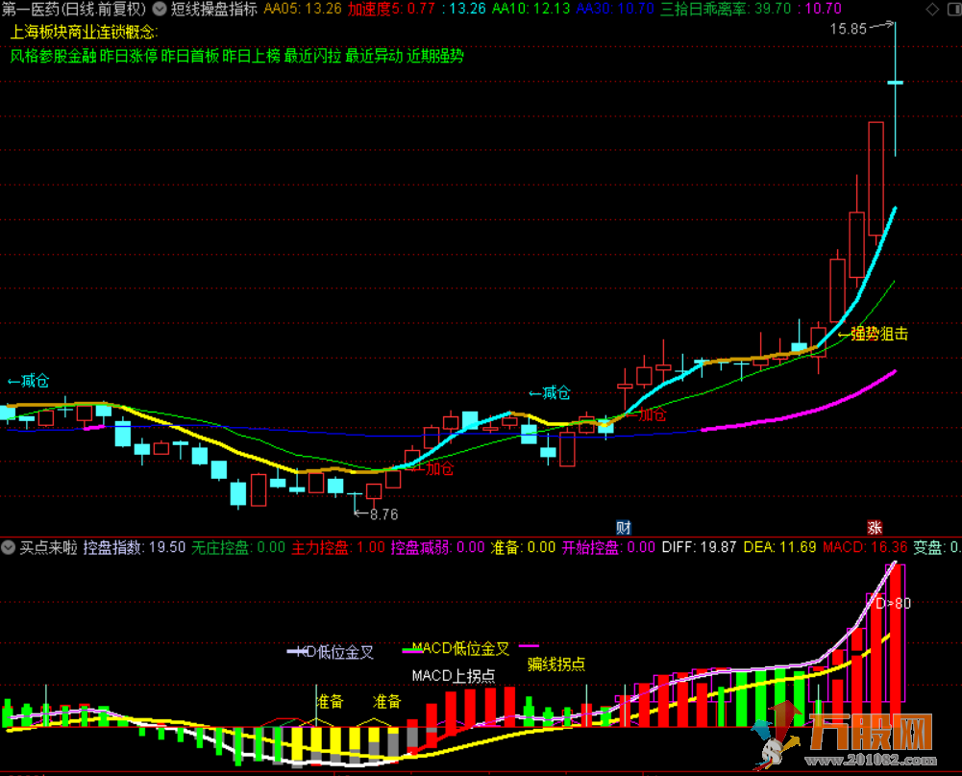Image resolution: width=962 pixels, height=776 pixels.
Task: Open the dropdown circle next to 买点来啦
Action: click(8, 547)
